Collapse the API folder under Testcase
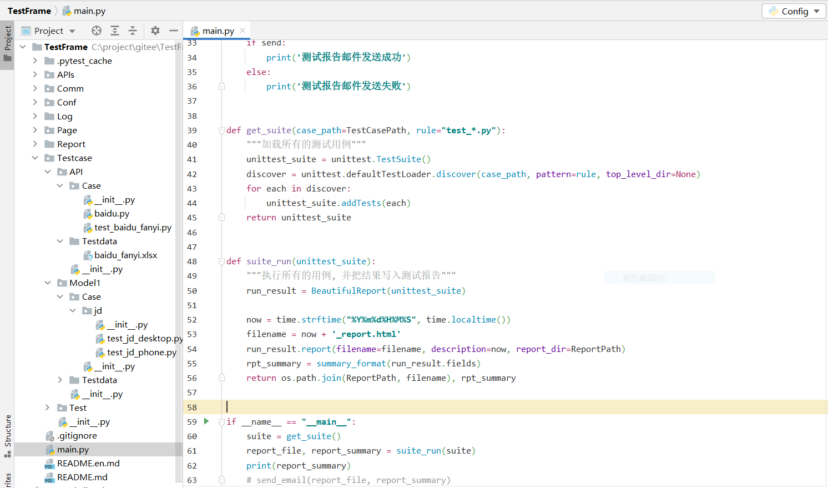Viewport: 828px width, 488px height. point(48,172)
